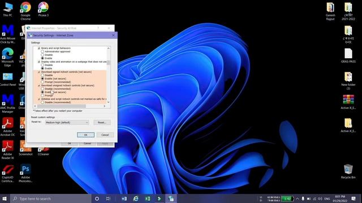Viewport: 362px width, 203px height.
Task: Switch to Excel in the taskbar
Action: pyautogui.click(x=148, y=198)
